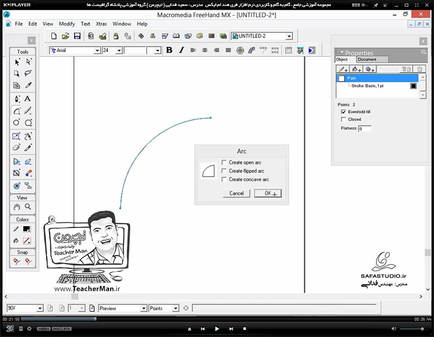Click the stroke color swatch in Colors
Screen dimensions: 434x337
coord(27,229)
